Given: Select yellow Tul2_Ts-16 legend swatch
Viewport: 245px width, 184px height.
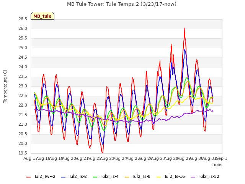Looking at the screenshot, I should pyautogui.click(x=158, y=177).
